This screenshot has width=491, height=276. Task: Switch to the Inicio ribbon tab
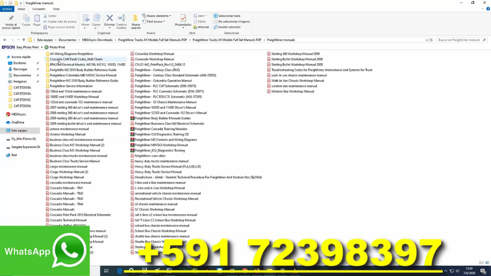click(x=21, y=9)
